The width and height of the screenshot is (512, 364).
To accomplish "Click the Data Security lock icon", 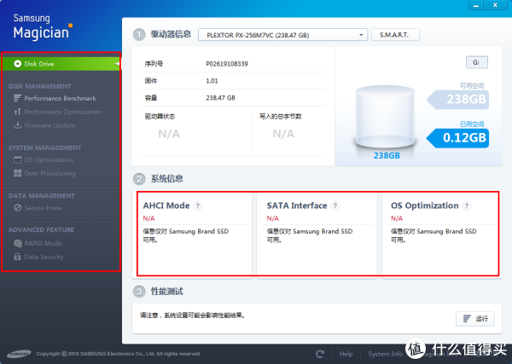I will 17,257.
